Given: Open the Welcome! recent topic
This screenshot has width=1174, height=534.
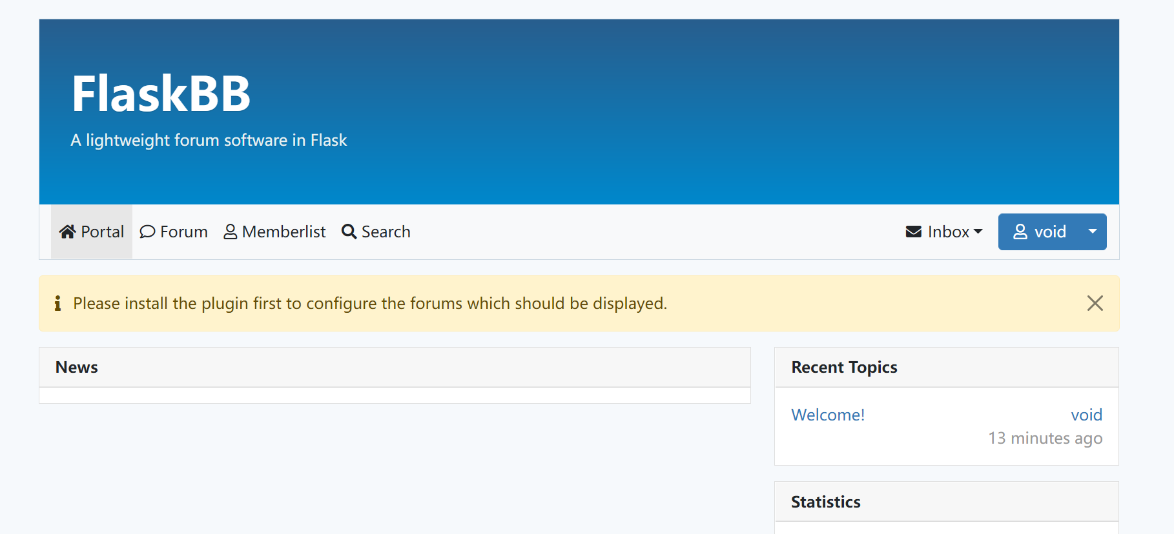Looking at the screenshot, I should click(x=828, y=415).
